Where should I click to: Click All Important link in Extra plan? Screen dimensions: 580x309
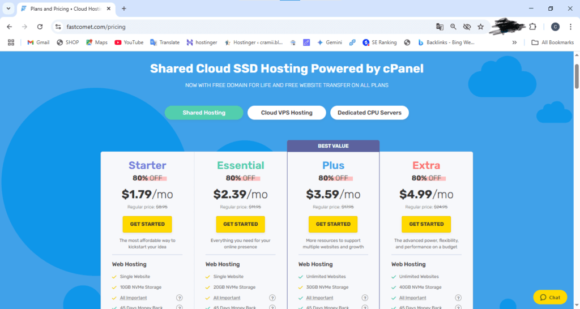[x=412, y=298]
